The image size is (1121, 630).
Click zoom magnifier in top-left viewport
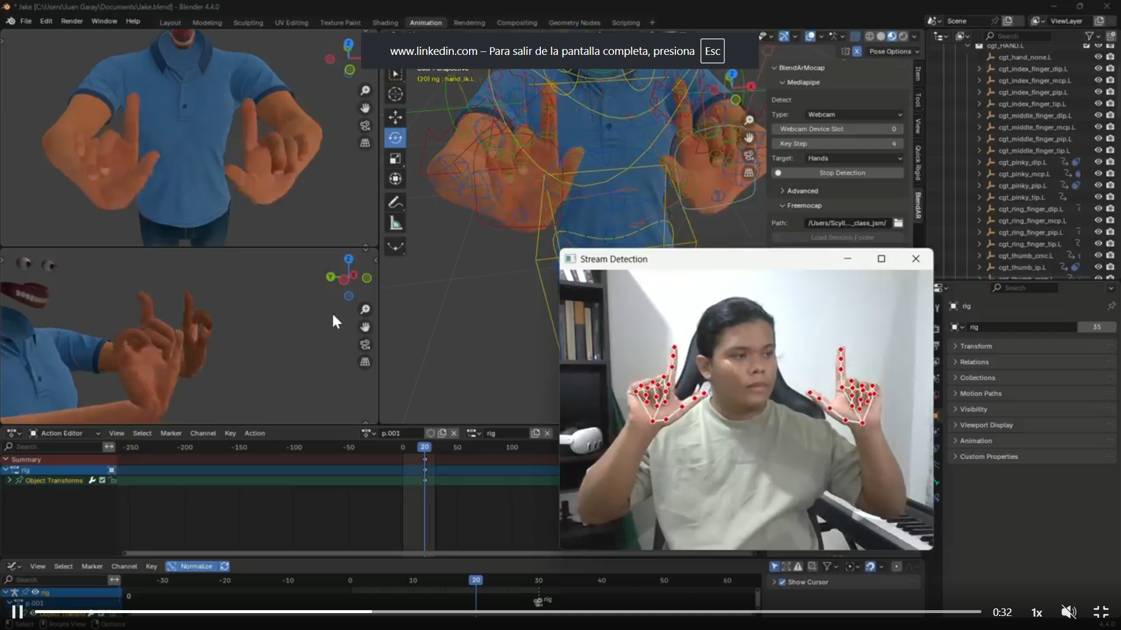(365, 91)
